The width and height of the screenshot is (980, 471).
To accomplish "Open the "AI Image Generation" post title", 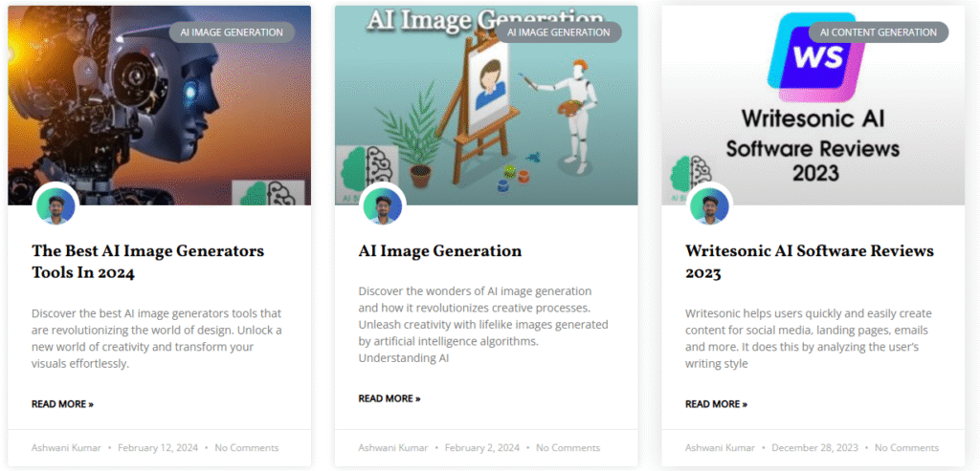I will click(x=439, y=251).
